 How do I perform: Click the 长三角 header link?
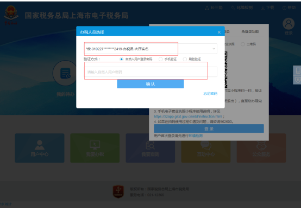pyautogui.click(x=214, y=8)
